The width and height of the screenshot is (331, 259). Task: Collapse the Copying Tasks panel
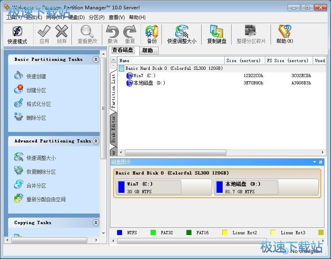96,222
